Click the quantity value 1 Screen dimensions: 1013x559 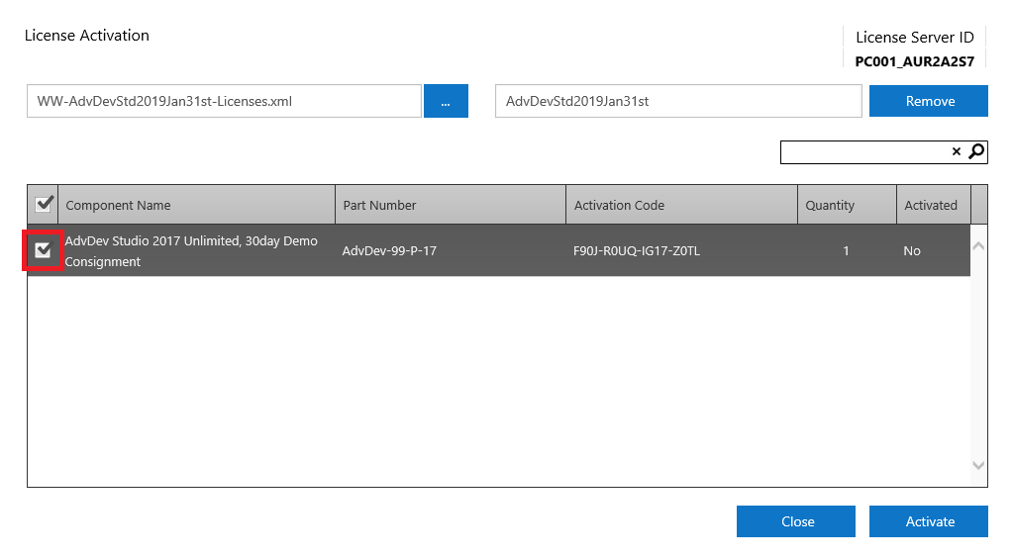click(846, 251)
